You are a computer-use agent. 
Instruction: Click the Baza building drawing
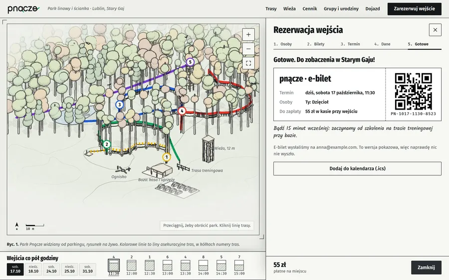pyautogui.click(x=158, y=170)
